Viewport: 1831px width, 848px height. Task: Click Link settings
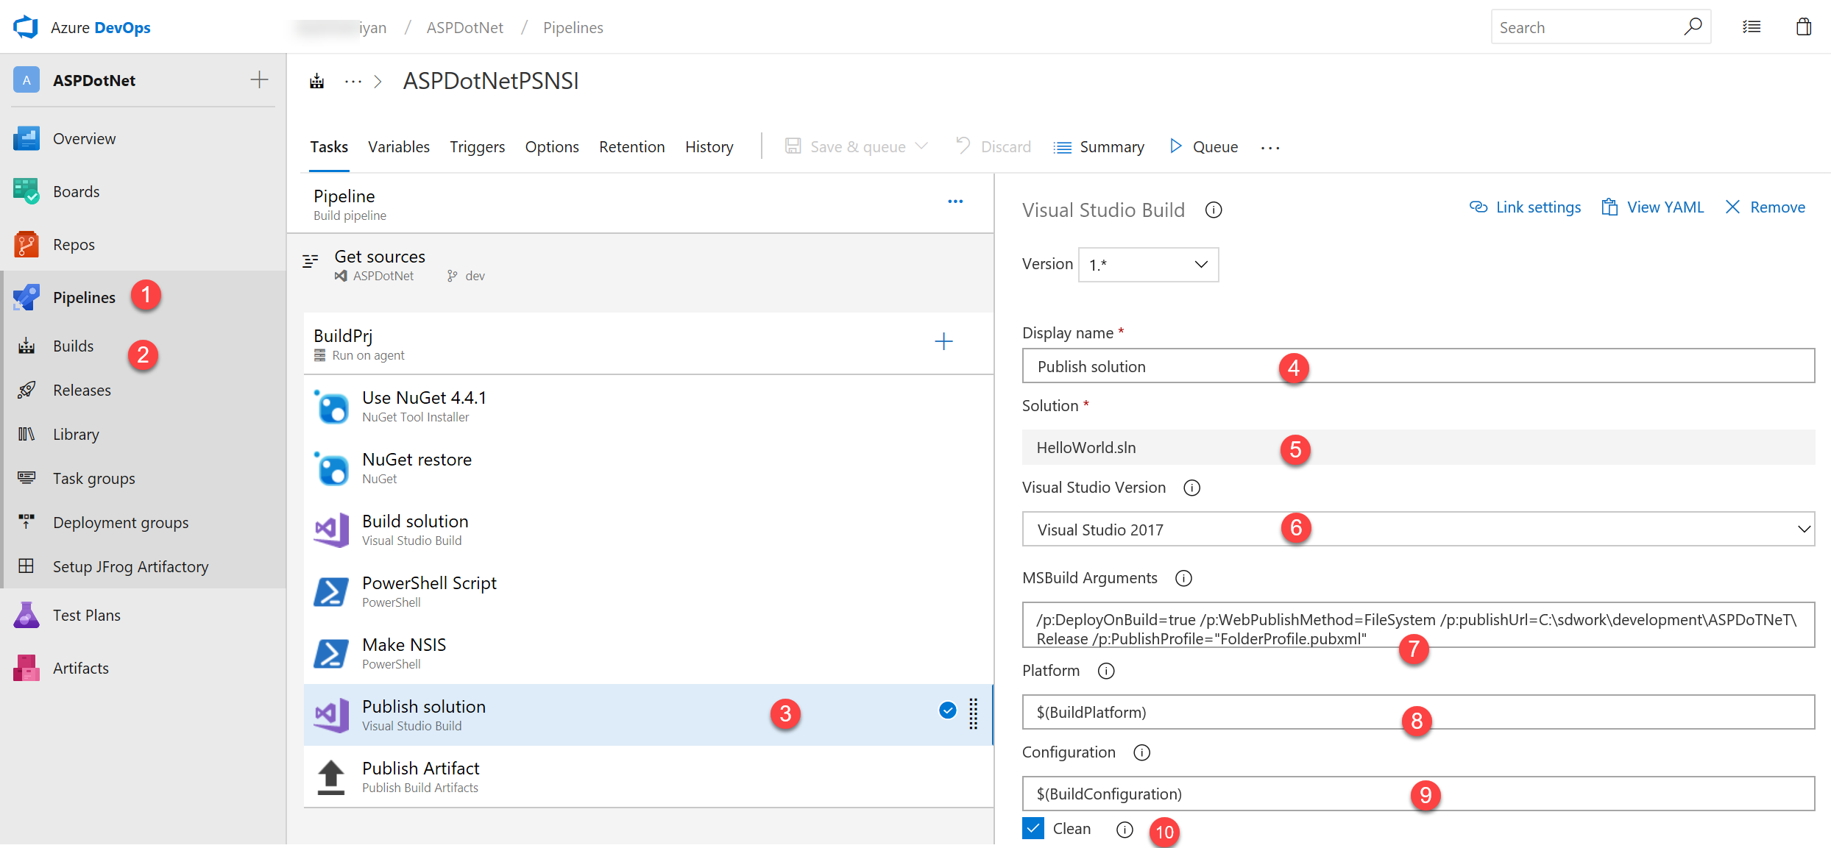[x=1526, y=207]
